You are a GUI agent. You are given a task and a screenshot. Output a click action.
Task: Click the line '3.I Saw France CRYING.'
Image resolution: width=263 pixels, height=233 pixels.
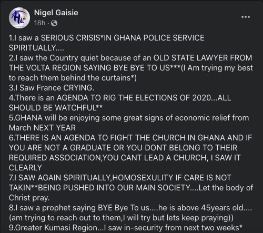point(52,88)
